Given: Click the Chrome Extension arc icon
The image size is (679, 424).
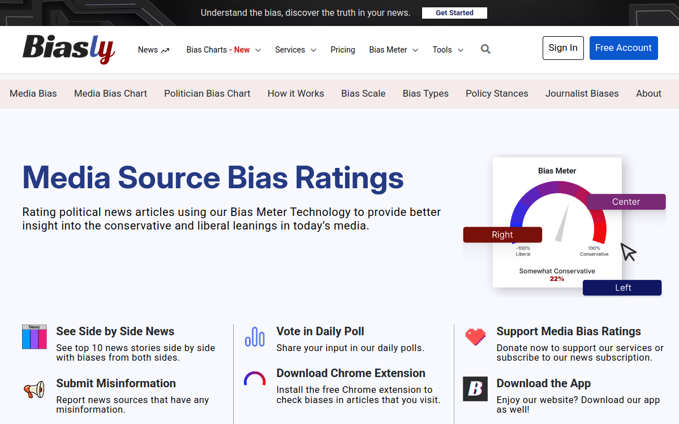Looking at the screenshot, I should [x=255, y=379].
